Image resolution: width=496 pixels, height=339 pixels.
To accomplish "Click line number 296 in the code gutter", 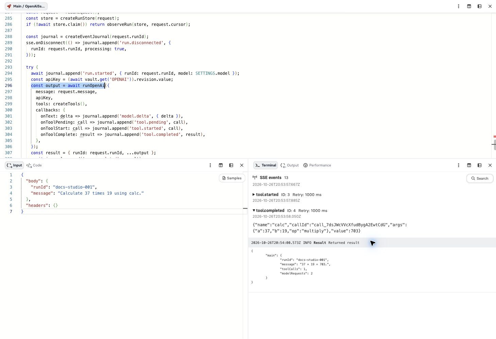I will pyautogui.click(x=8, y=86).
